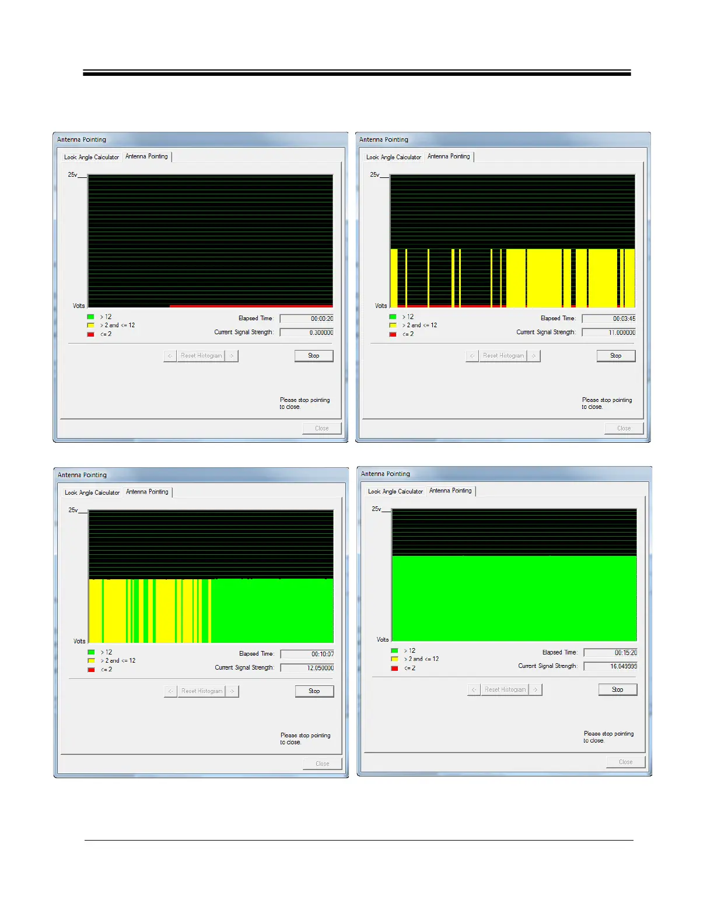
Task: Click previous arrow beside Reset Histogram, 00:00:20 dialog
Action: pos(170,356)
